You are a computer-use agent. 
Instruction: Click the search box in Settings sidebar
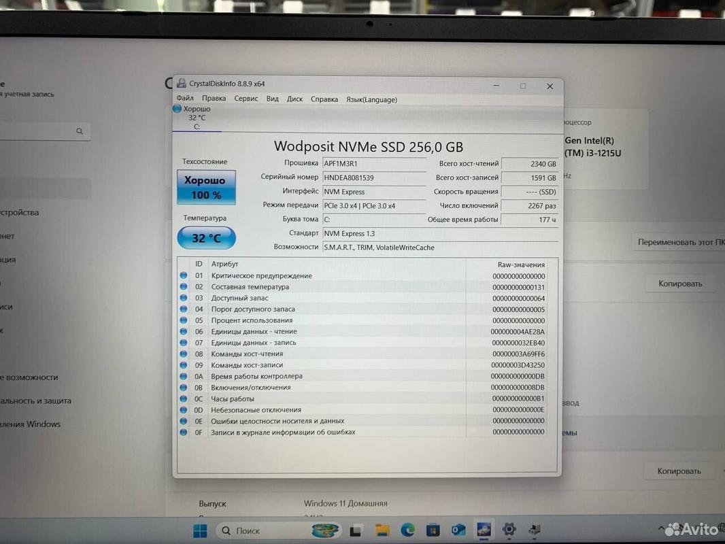pos(45,131)
